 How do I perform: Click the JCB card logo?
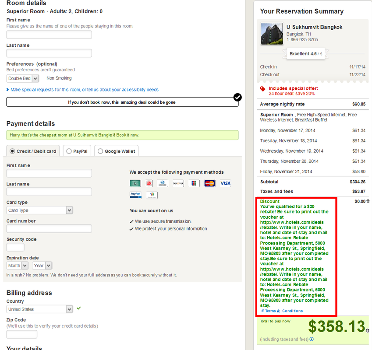194,183
